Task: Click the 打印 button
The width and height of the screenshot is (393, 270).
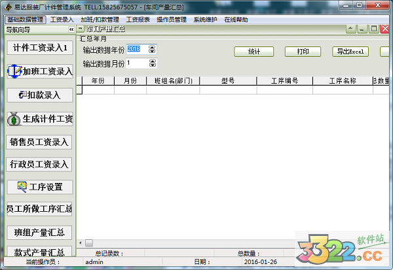Action: [x=303, y=52]
